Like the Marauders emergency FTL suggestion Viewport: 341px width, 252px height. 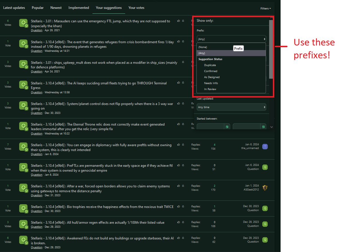pos(178,21)
